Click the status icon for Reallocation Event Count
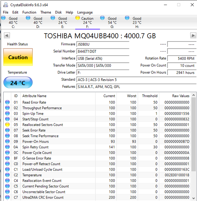 7,181
